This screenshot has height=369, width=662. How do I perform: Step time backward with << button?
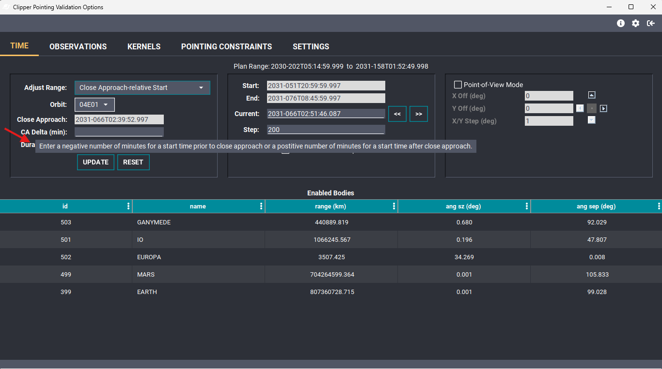pos(397,114)
